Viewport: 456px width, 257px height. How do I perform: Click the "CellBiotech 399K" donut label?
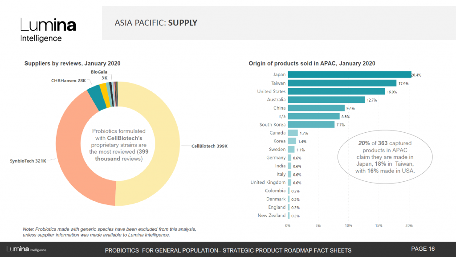click(x=209, y=146)
